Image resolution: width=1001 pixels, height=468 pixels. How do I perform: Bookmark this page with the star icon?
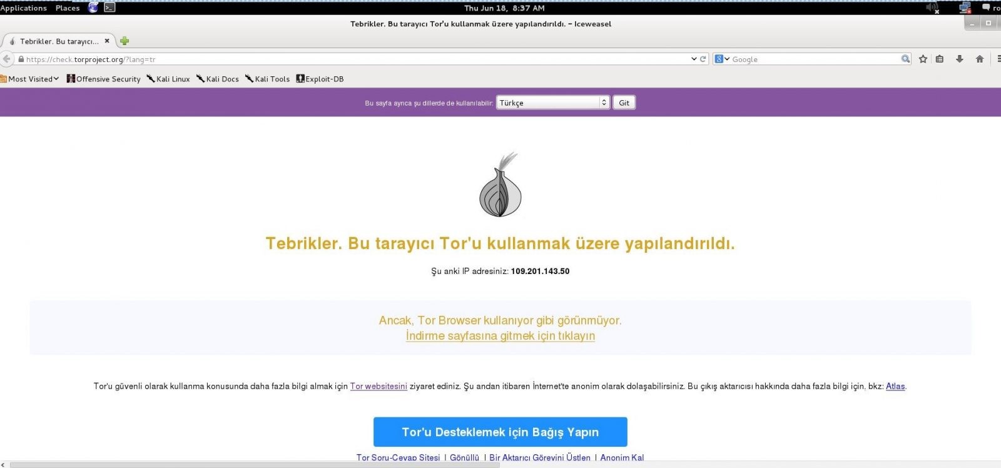click(923, 59)
